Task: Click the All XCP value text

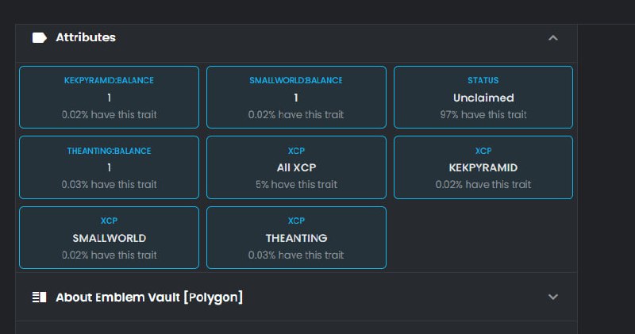Action: point(296,167)
